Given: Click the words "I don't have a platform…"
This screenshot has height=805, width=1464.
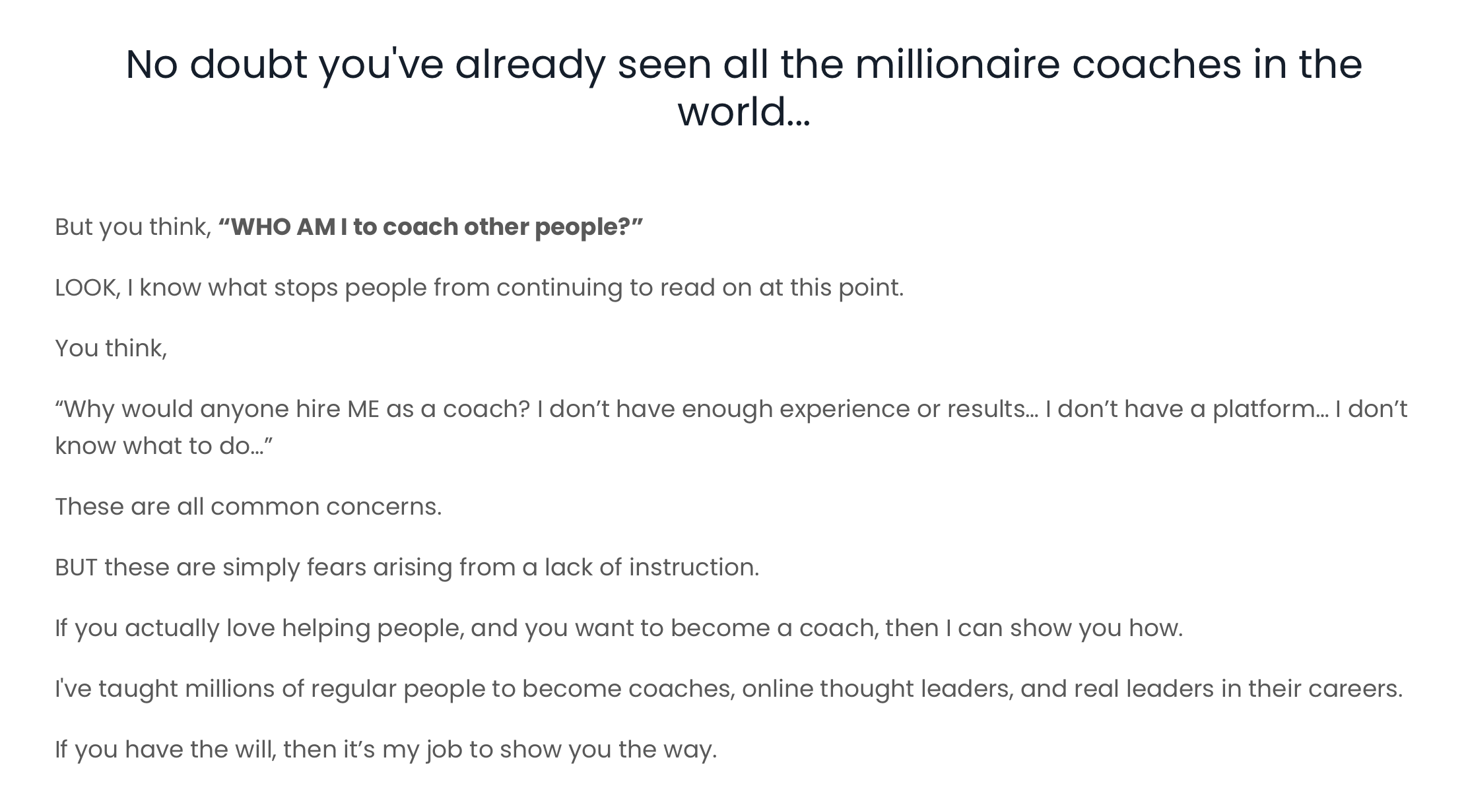Looking at the screenshot, I should [x=1187, y=409].
